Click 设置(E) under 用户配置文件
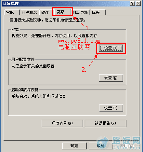This screenshot has height=152, width=143. [x=111, y=78]
